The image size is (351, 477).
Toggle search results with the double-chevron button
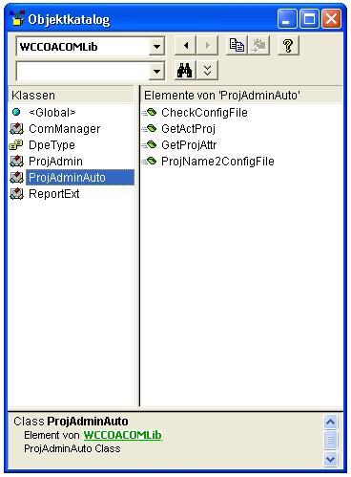[207, 70]
